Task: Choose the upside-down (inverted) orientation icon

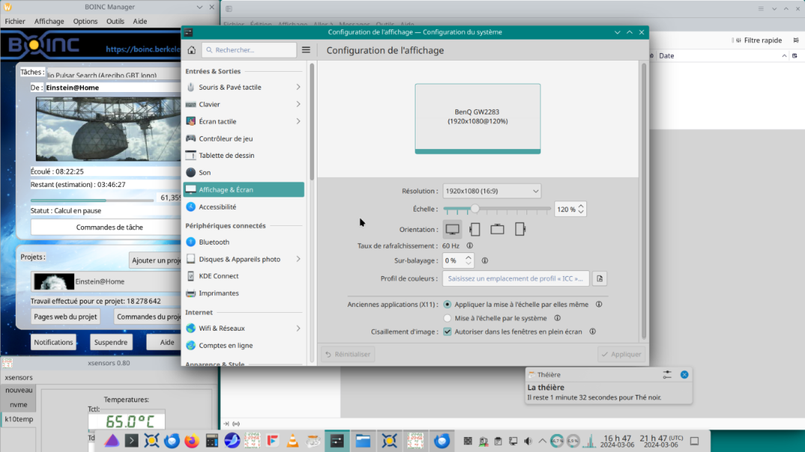Action: tap(497, 230)
